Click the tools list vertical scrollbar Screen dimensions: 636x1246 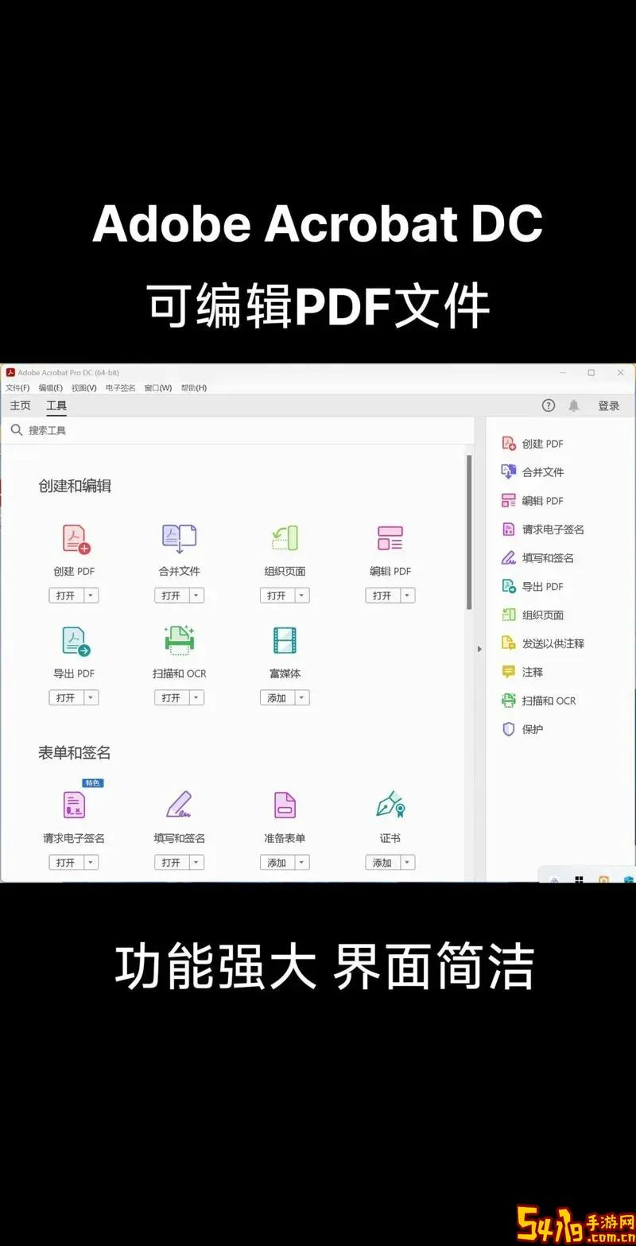point(469,533)
